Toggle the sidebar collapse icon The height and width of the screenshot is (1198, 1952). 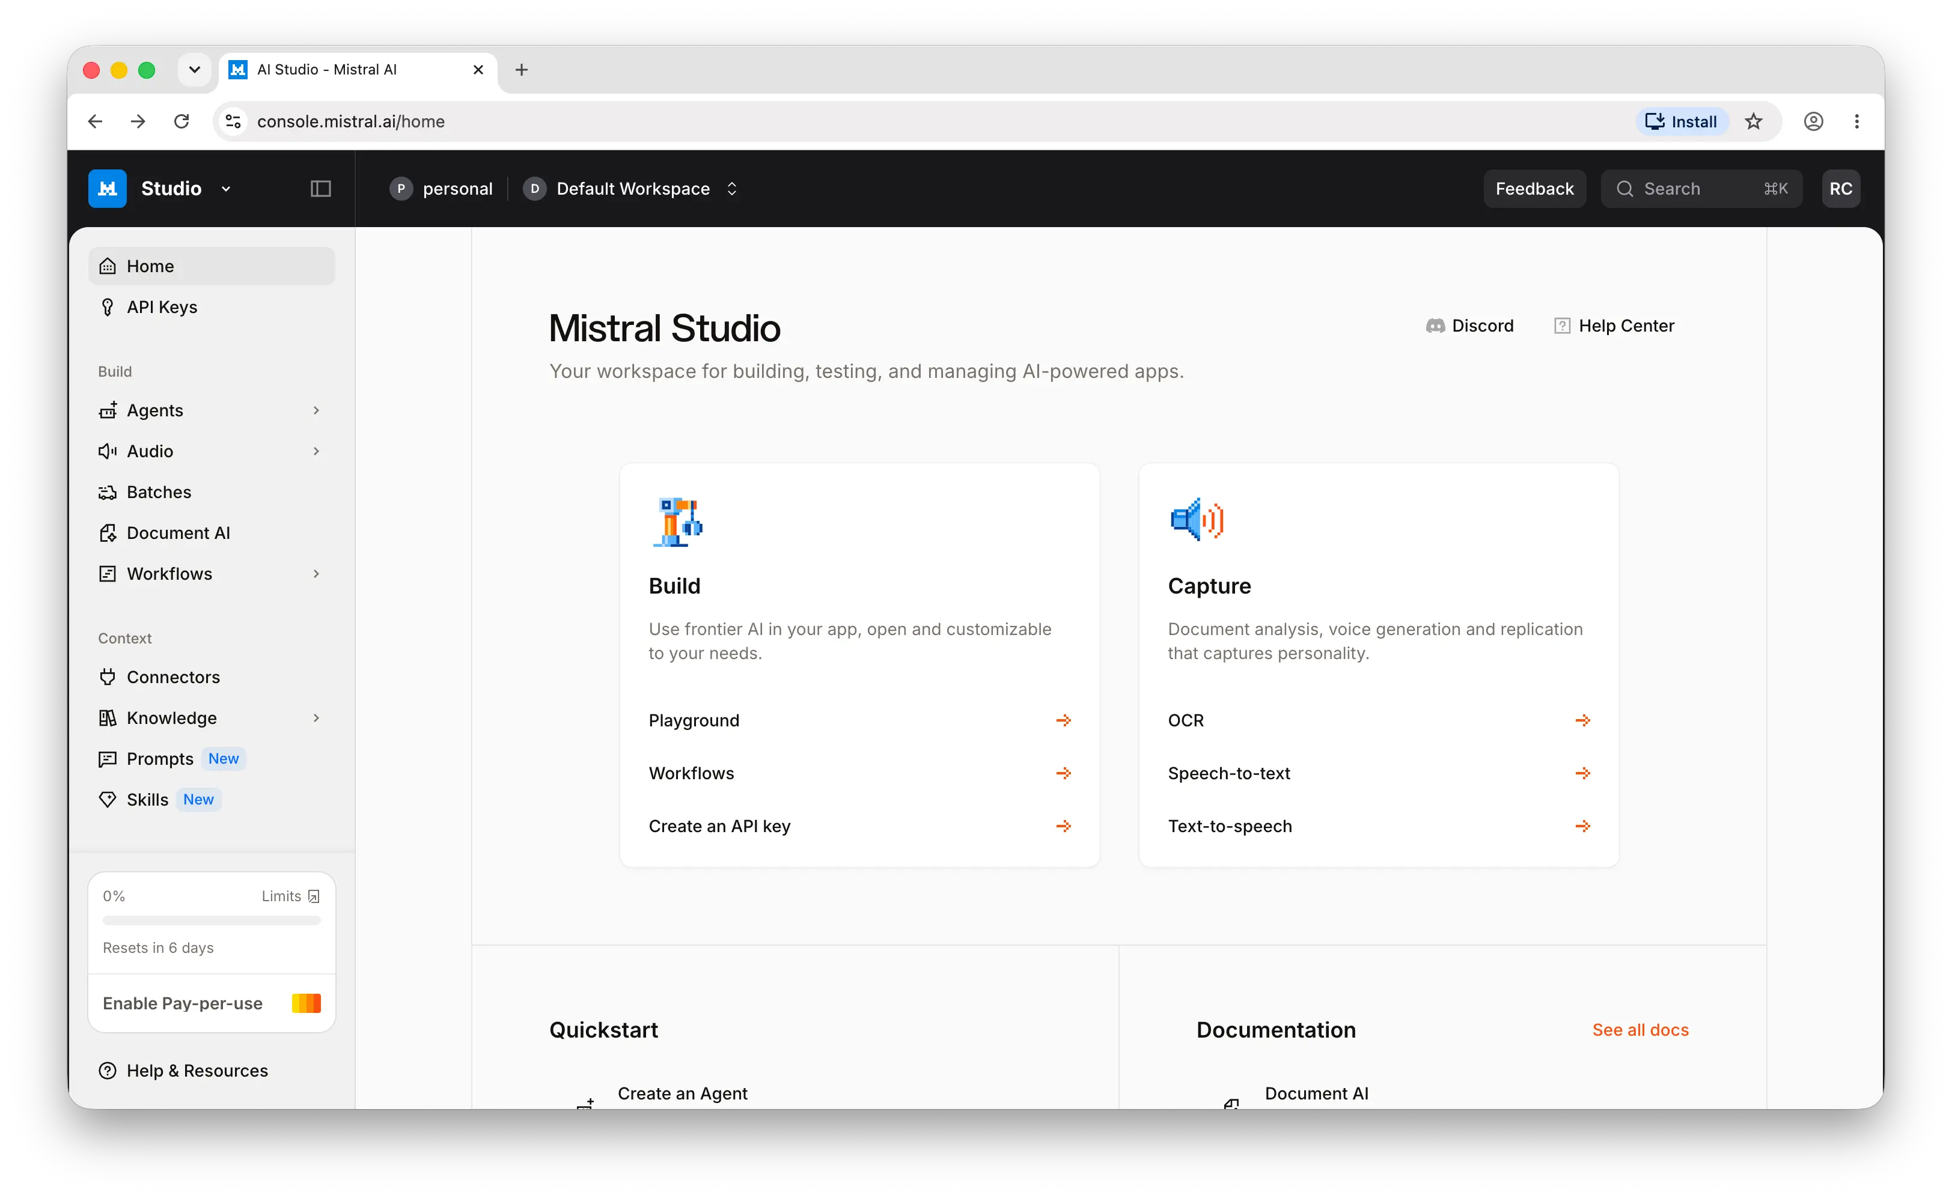click(320, 189)
